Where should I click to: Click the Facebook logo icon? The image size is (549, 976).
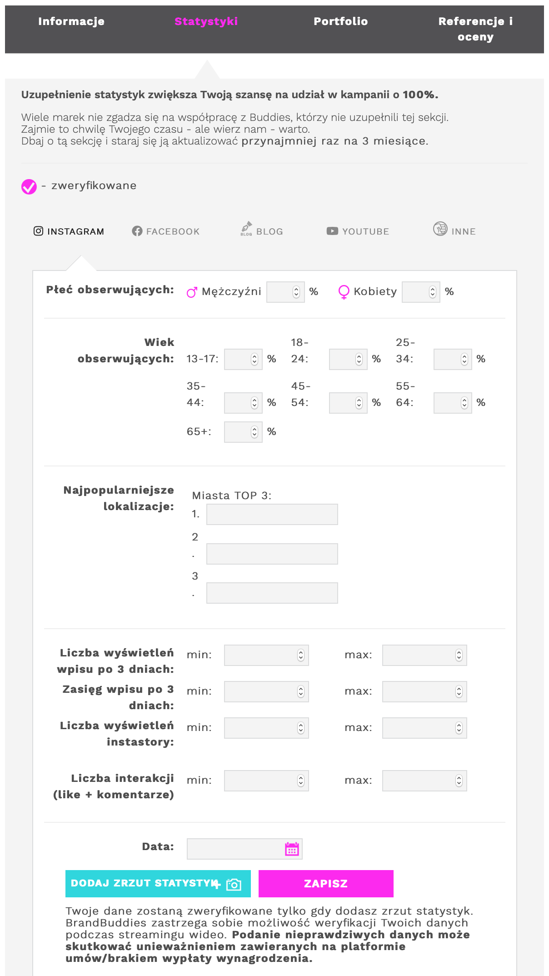pyautogui.click(x=137, y=231)
